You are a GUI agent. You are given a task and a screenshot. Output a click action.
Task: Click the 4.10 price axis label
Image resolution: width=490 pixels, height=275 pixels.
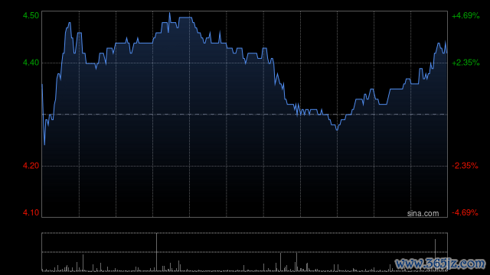(31, 212)
